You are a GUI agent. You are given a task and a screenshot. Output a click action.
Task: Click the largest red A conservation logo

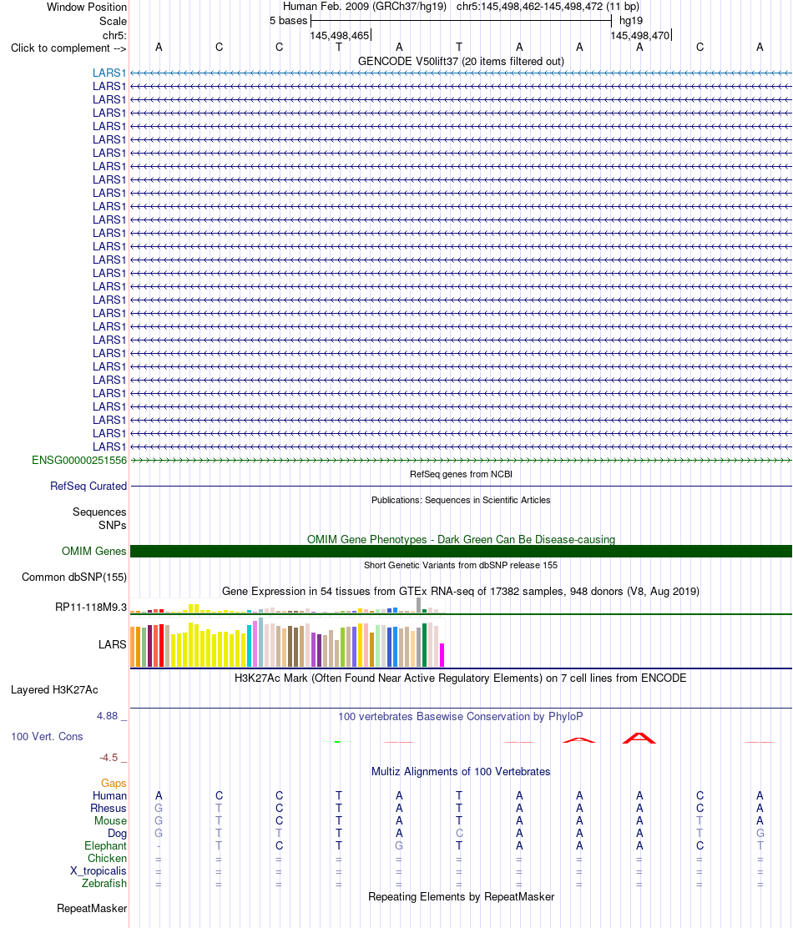point(639,738)
